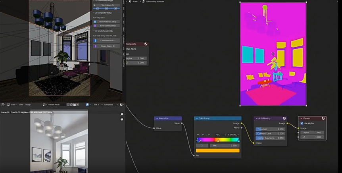The image size is (342, 173).
Task: Collapse the Normalize node
Action: coord(157,118)
